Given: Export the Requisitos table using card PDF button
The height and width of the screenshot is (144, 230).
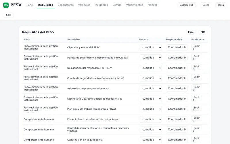Looking at the screenshot, I should [x=203, y=32].
